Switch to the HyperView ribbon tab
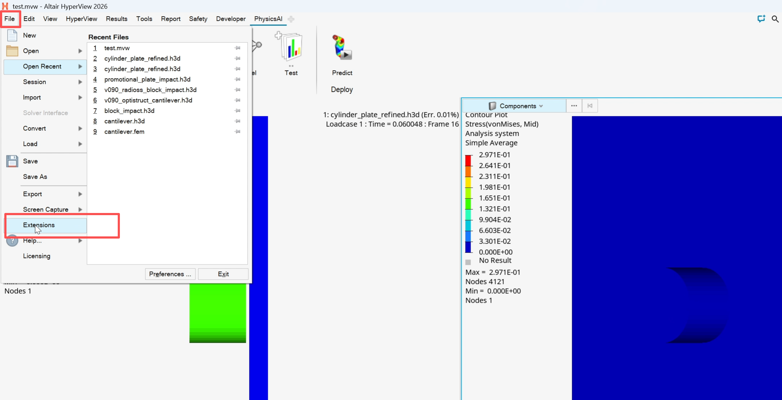The width and height of the screenshot is (782, 400). point(81,19)
